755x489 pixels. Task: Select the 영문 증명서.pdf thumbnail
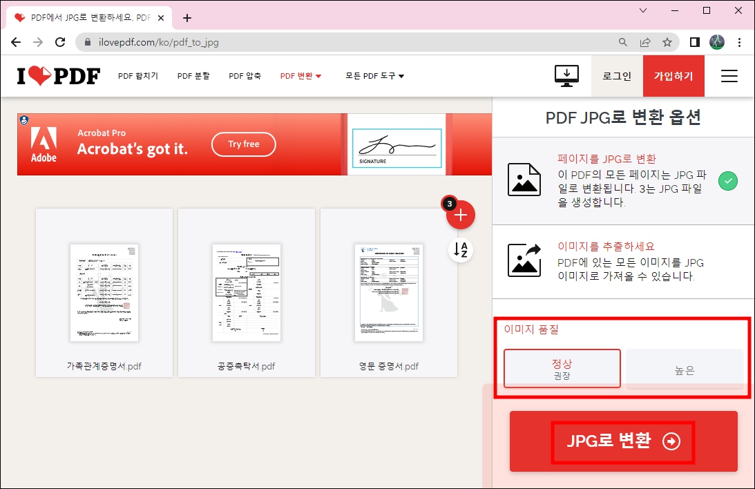(x=389, y=293)
